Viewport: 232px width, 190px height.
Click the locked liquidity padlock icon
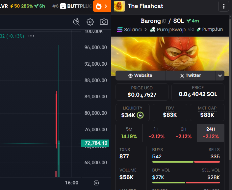coord(140,115)
